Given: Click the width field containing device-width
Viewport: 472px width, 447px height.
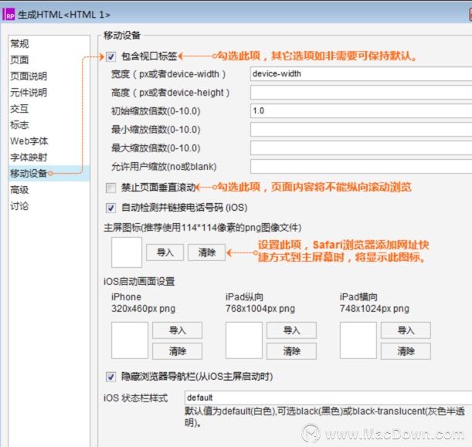Looking at the screenshot, I should 361,73.
